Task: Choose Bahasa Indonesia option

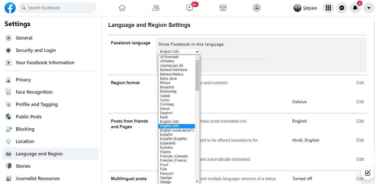Action: [x=177, y=70]
